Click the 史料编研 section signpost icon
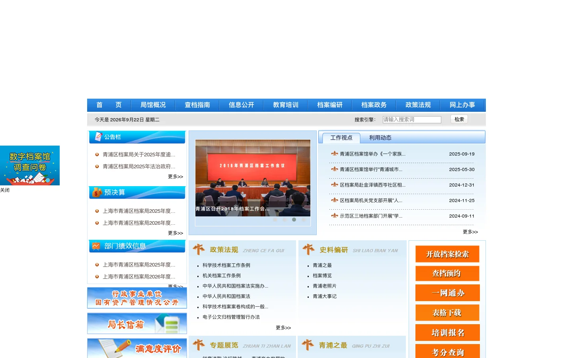The image size is (573, 358). click(308, 249)
